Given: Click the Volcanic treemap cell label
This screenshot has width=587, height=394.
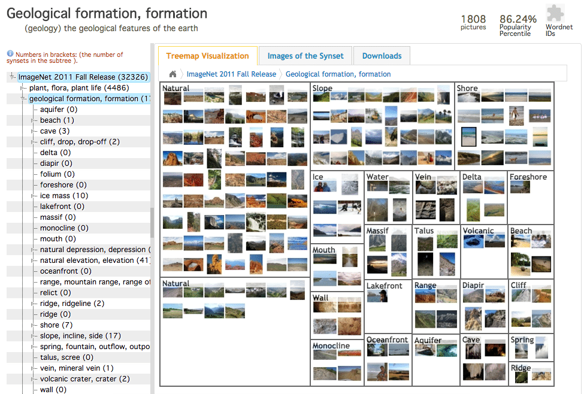Looking at the screenshot, I should coord(478,231).
